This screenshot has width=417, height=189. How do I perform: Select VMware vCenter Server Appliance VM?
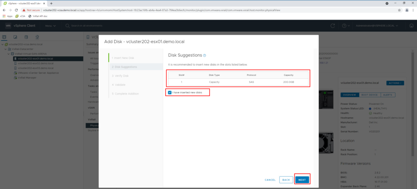[38, 73]
